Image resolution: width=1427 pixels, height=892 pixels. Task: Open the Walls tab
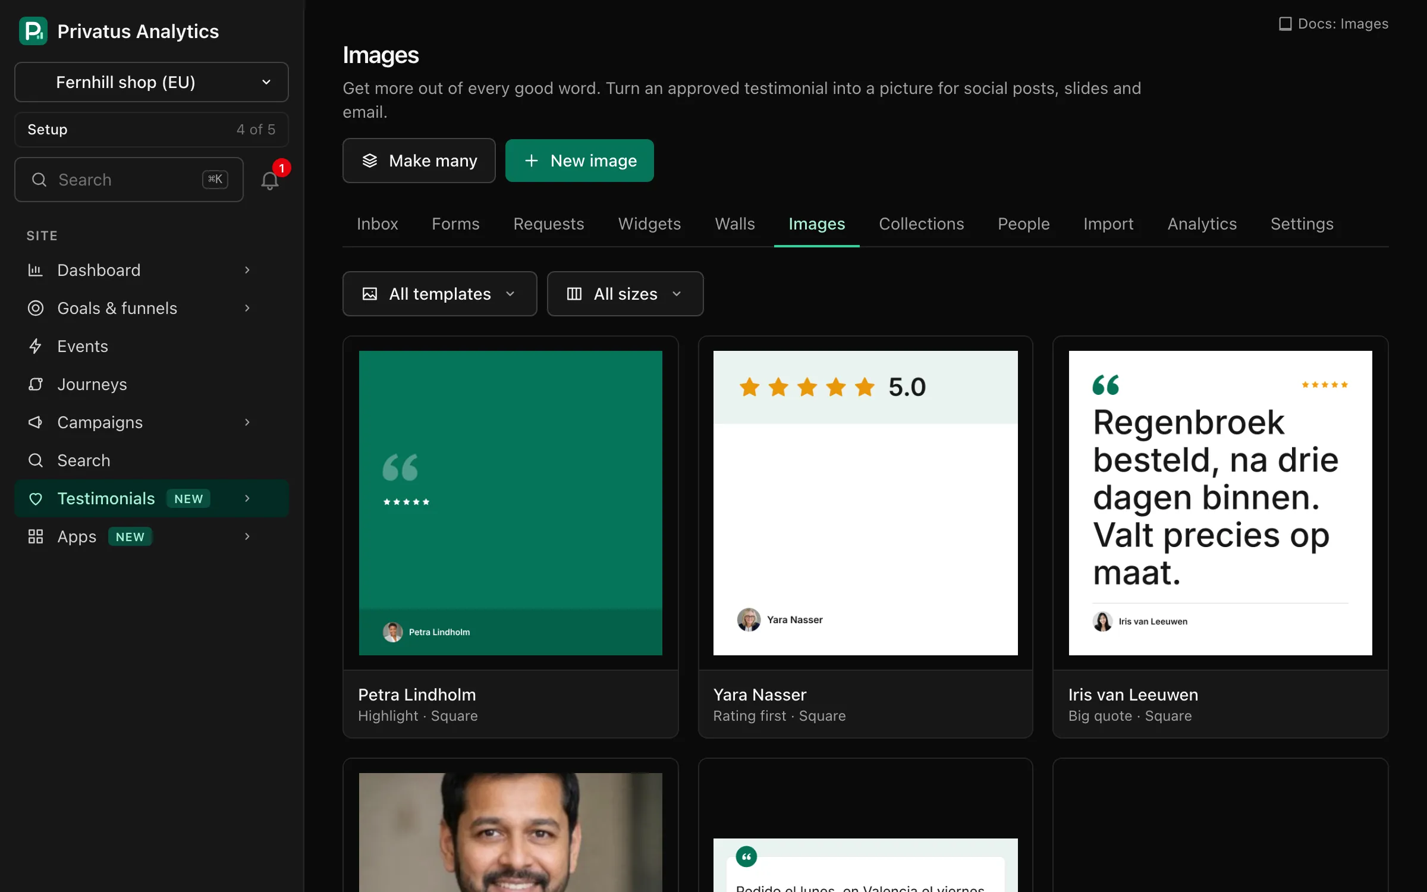tap(735, 224)
